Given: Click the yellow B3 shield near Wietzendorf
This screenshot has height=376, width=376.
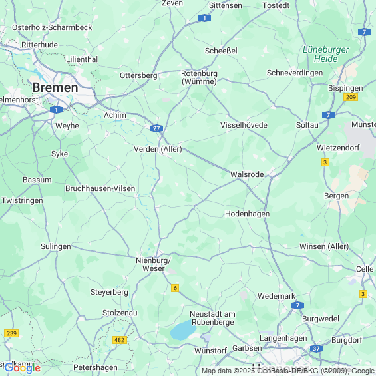Looking at the screenshot, I should (325, 162).
